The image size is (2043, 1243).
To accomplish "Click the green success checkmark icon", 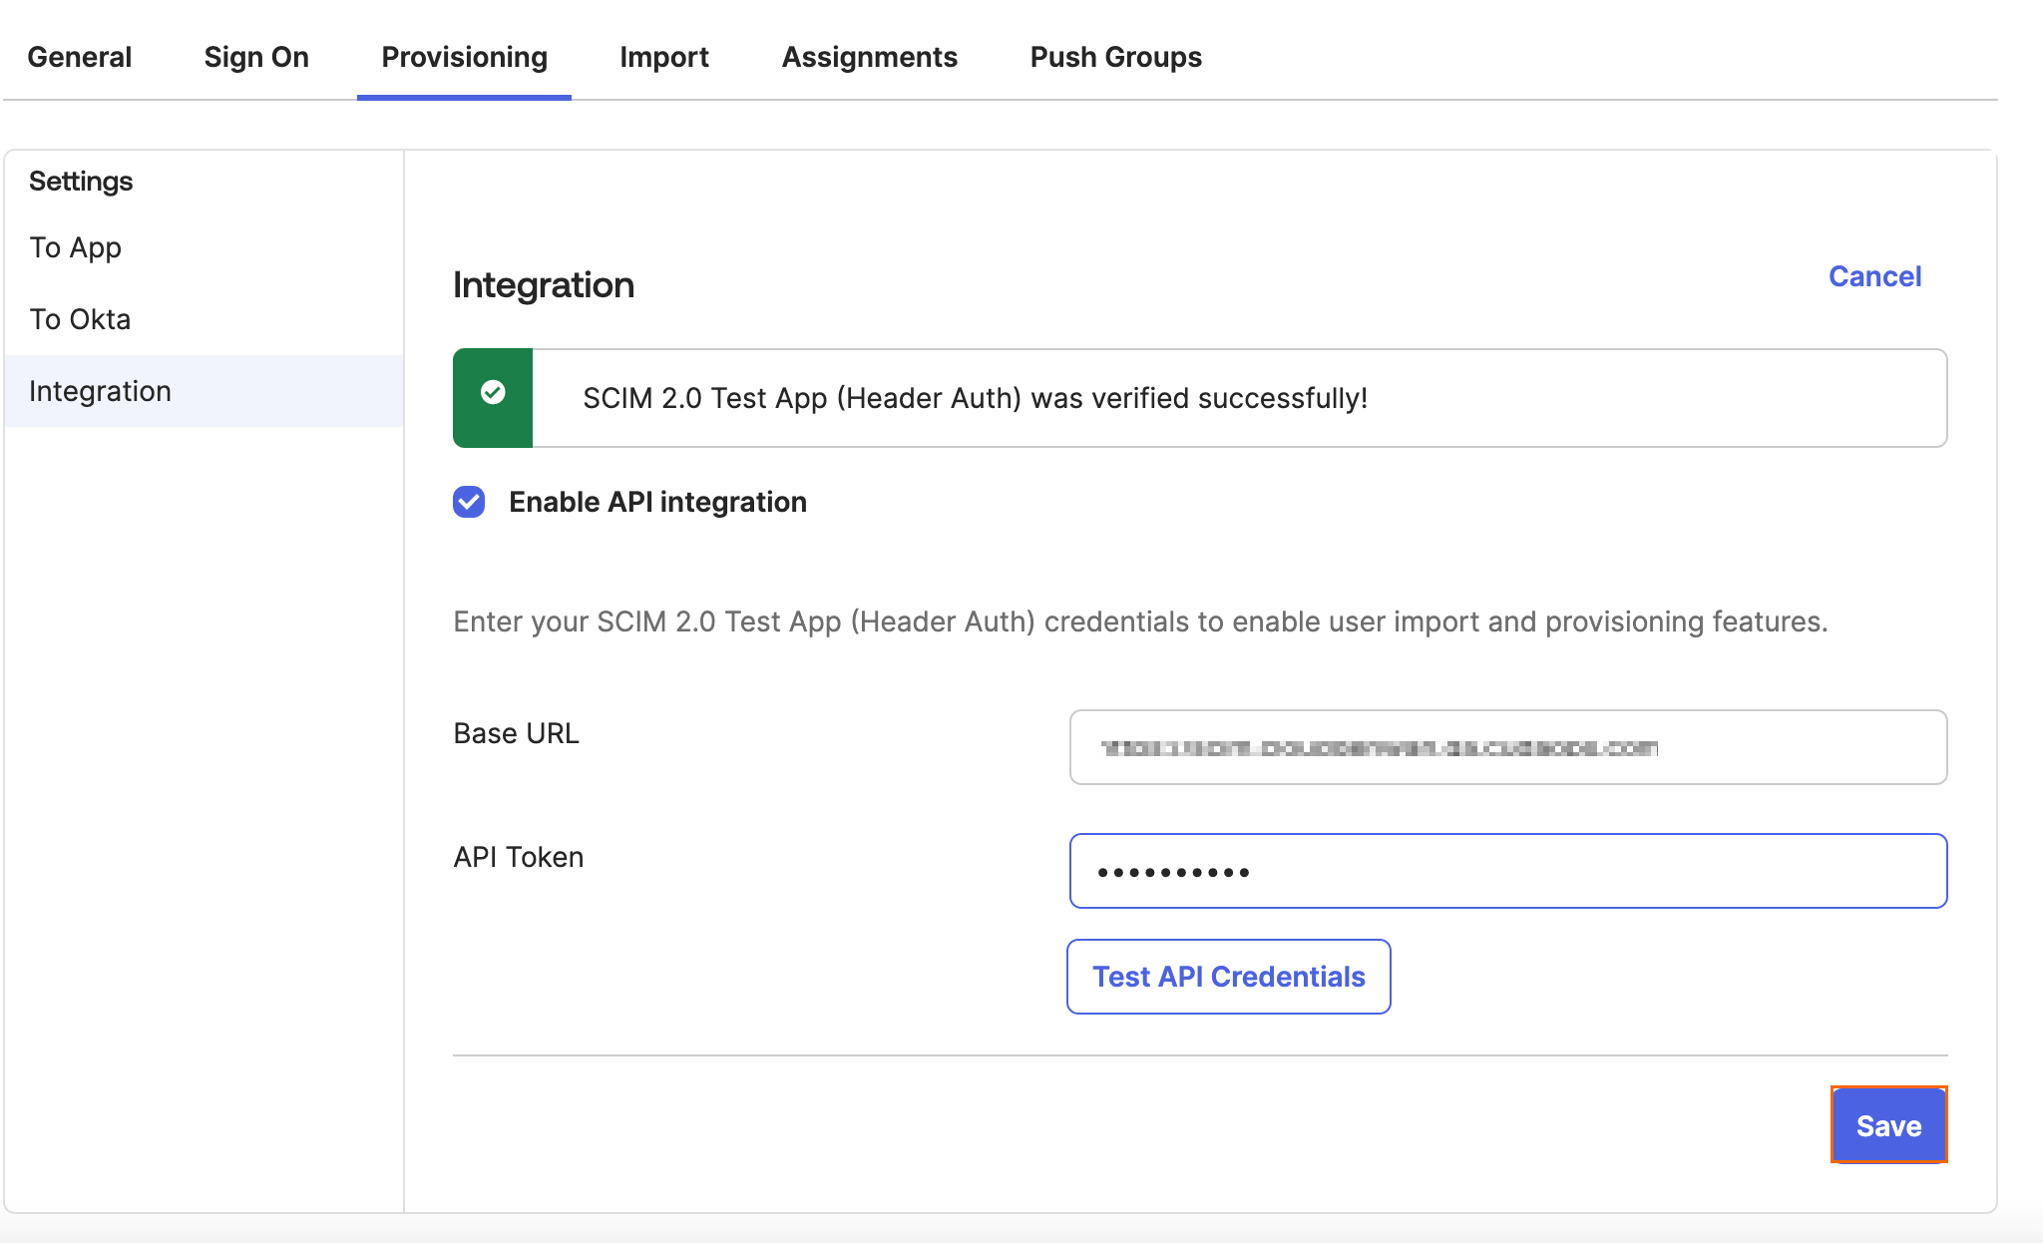I will (x=493, y=393).
